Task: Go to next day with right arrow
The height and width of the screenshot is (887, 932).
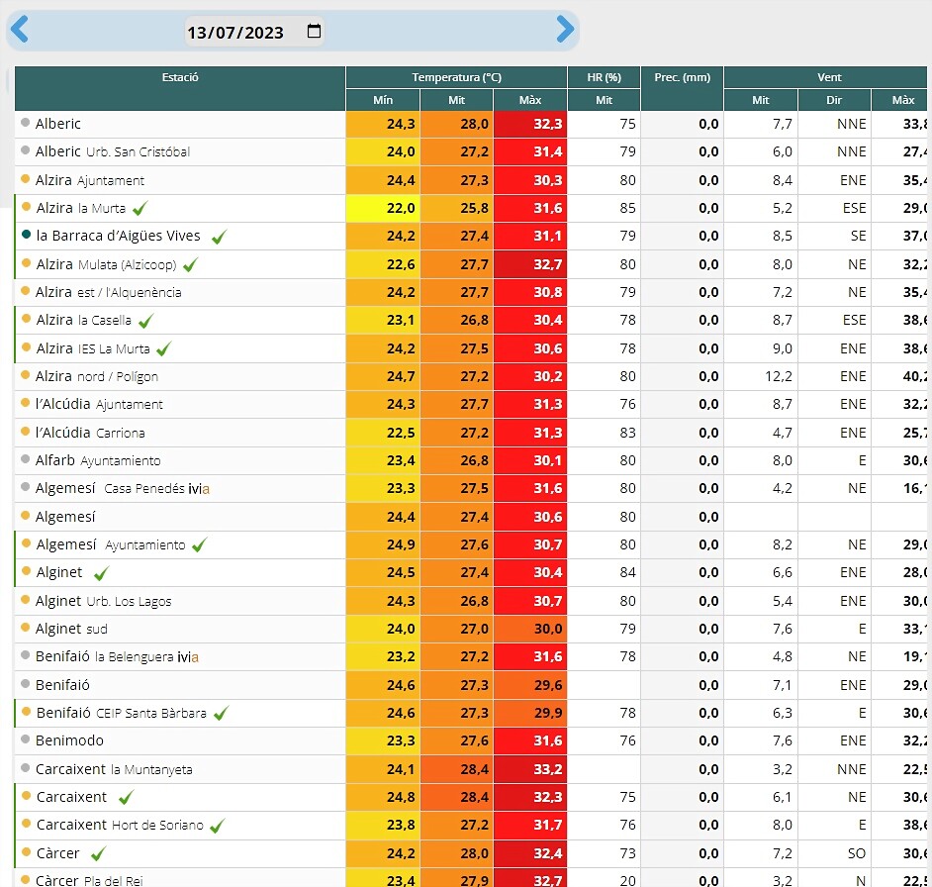Action: (x=565, y=29)
